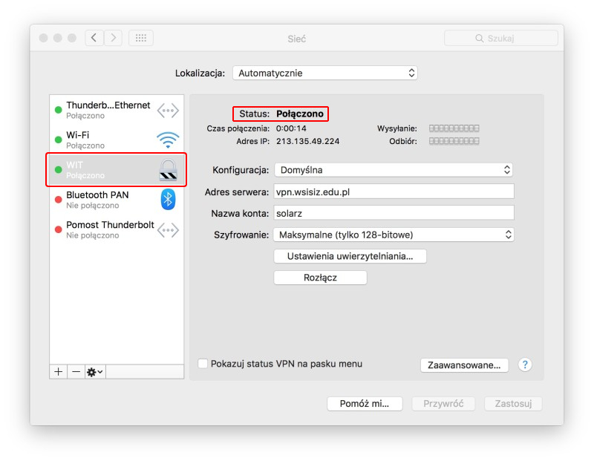The height and width of the screenshot is (461, 594).
Task: Open the Lokalizacja dropdown
Action: 324,73
